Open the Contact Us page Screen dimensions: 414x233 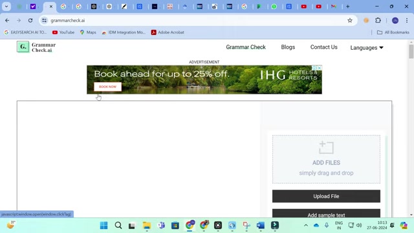323,47
